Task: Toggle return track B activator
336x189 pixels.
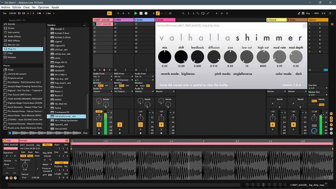Action: pyautogui.click(x=293, y=125)
